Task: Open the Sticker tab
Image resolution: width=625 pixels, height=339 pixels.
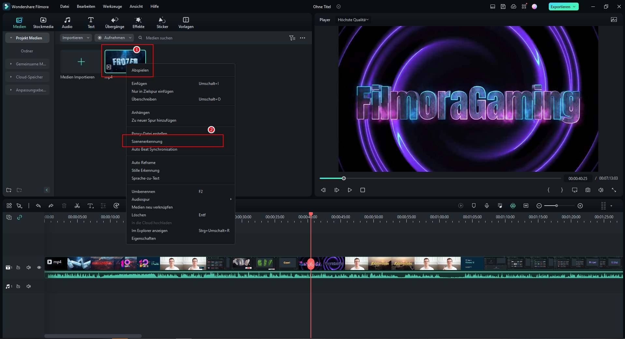Action: pyautogui.click(x=162, y=23)
